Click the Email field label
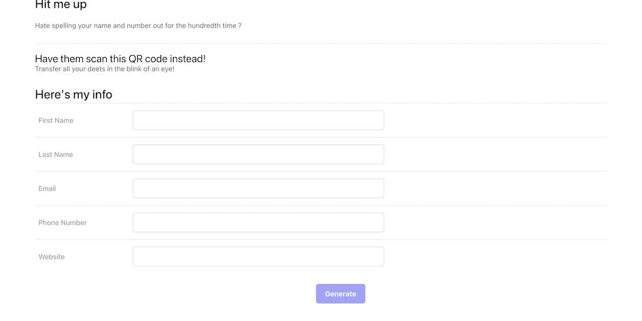The height and width of the screenshot is (321, 642). point(47,188)
